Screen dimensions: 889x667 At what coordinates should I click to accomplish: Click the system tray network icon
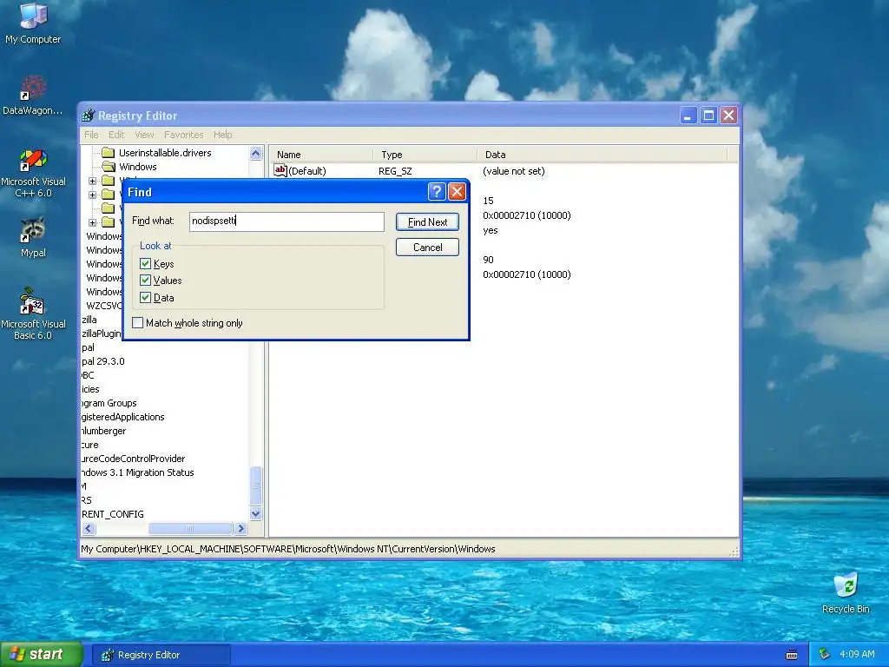[824, 654]
